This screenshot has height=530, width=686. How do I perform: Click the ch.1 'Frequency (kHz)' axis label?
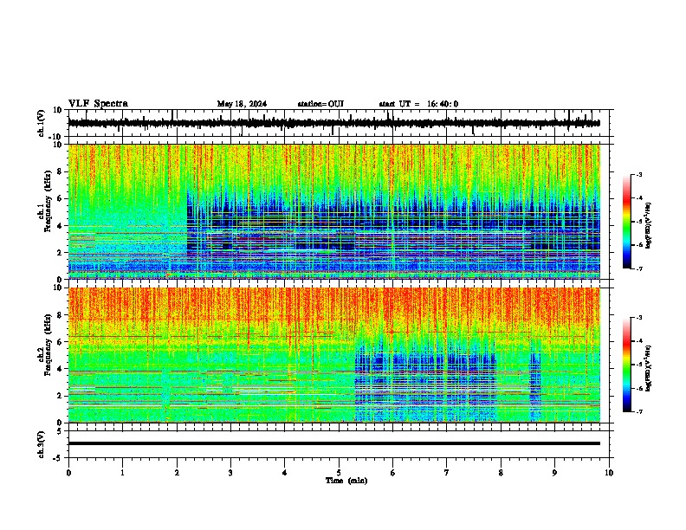[x=48, y=202]
